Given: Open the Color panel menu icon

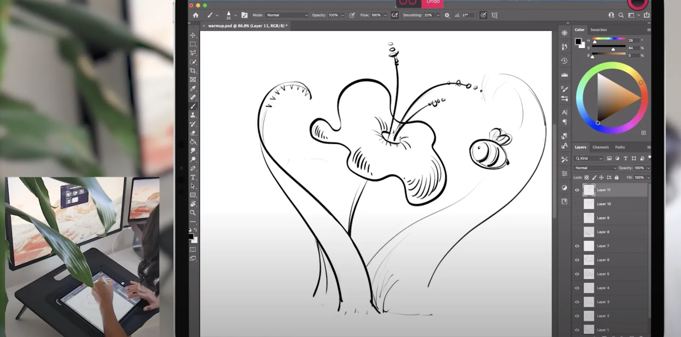Looking at the screenshot, I should pyautogui.click(x=649, y=30).
